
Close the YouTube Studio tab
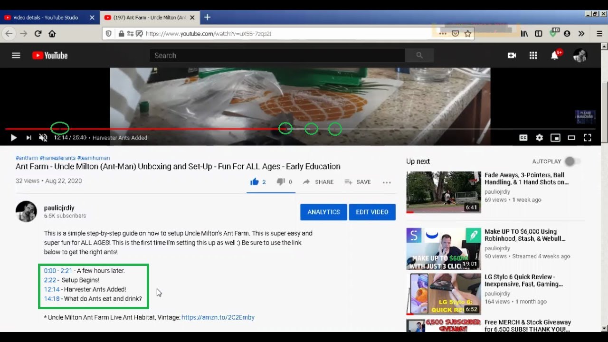[x=92, y=18]
